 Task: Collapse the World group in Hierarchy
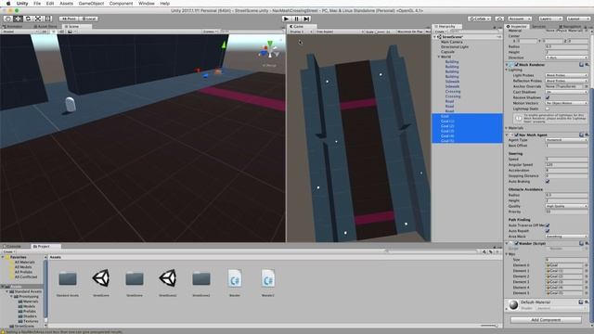point(439,57)
